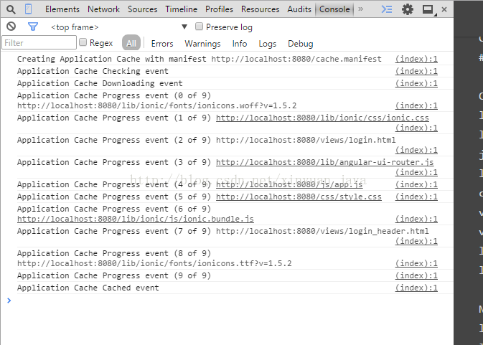Open (index):1 source of Progress 9 of 9 line

tap(416, 275)
